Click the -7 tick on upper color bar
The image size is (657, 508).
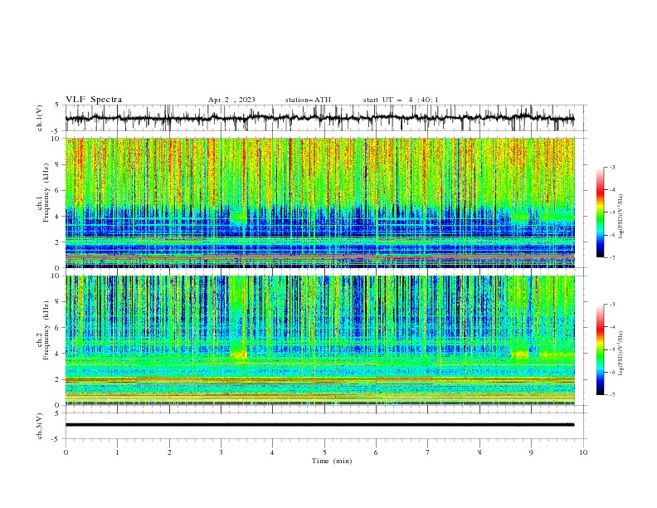point(611,257)
